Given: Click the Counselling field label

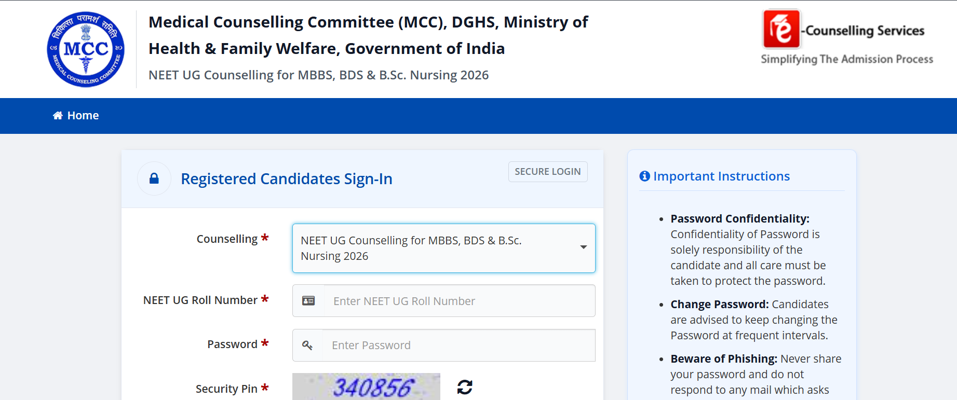Looking at the screenshot, I should (x=227, y=239).
